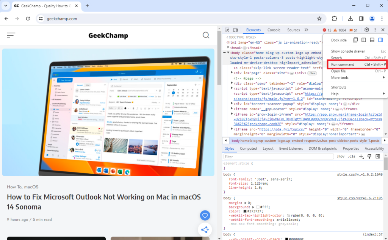Viewport: 388px width, 240px height.
Task: Dock DevTools to the left side
Action: (363, 40)
